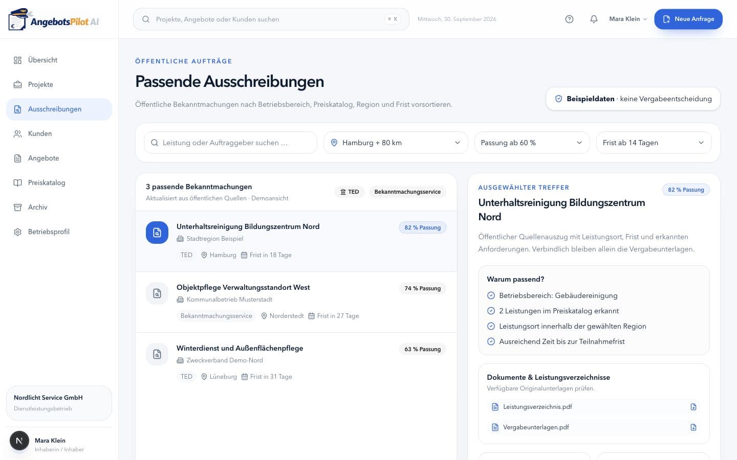
Task: Click the Archiv box icon
Action: (17, 208)
